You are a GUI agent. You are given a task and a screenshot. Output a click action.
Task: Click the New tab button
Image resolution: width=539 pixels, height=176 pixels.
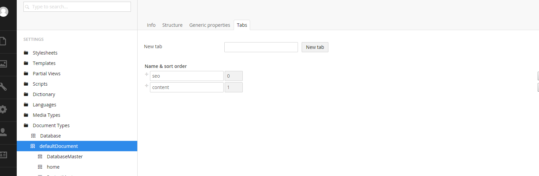point(315,47)
